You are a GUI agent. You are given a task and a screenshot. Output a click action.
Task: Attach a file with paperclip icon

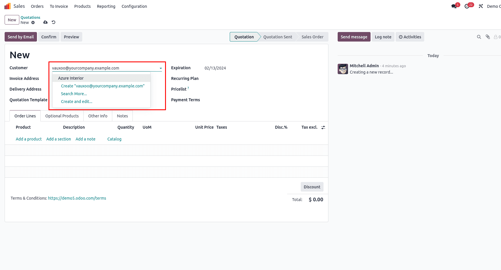(488, 37)
